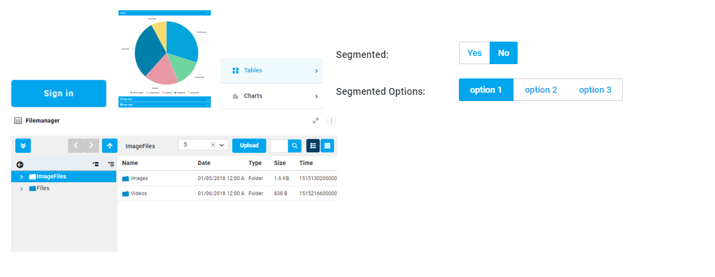Expand the Files tree node
715x277 pixels.
[22, 188]
